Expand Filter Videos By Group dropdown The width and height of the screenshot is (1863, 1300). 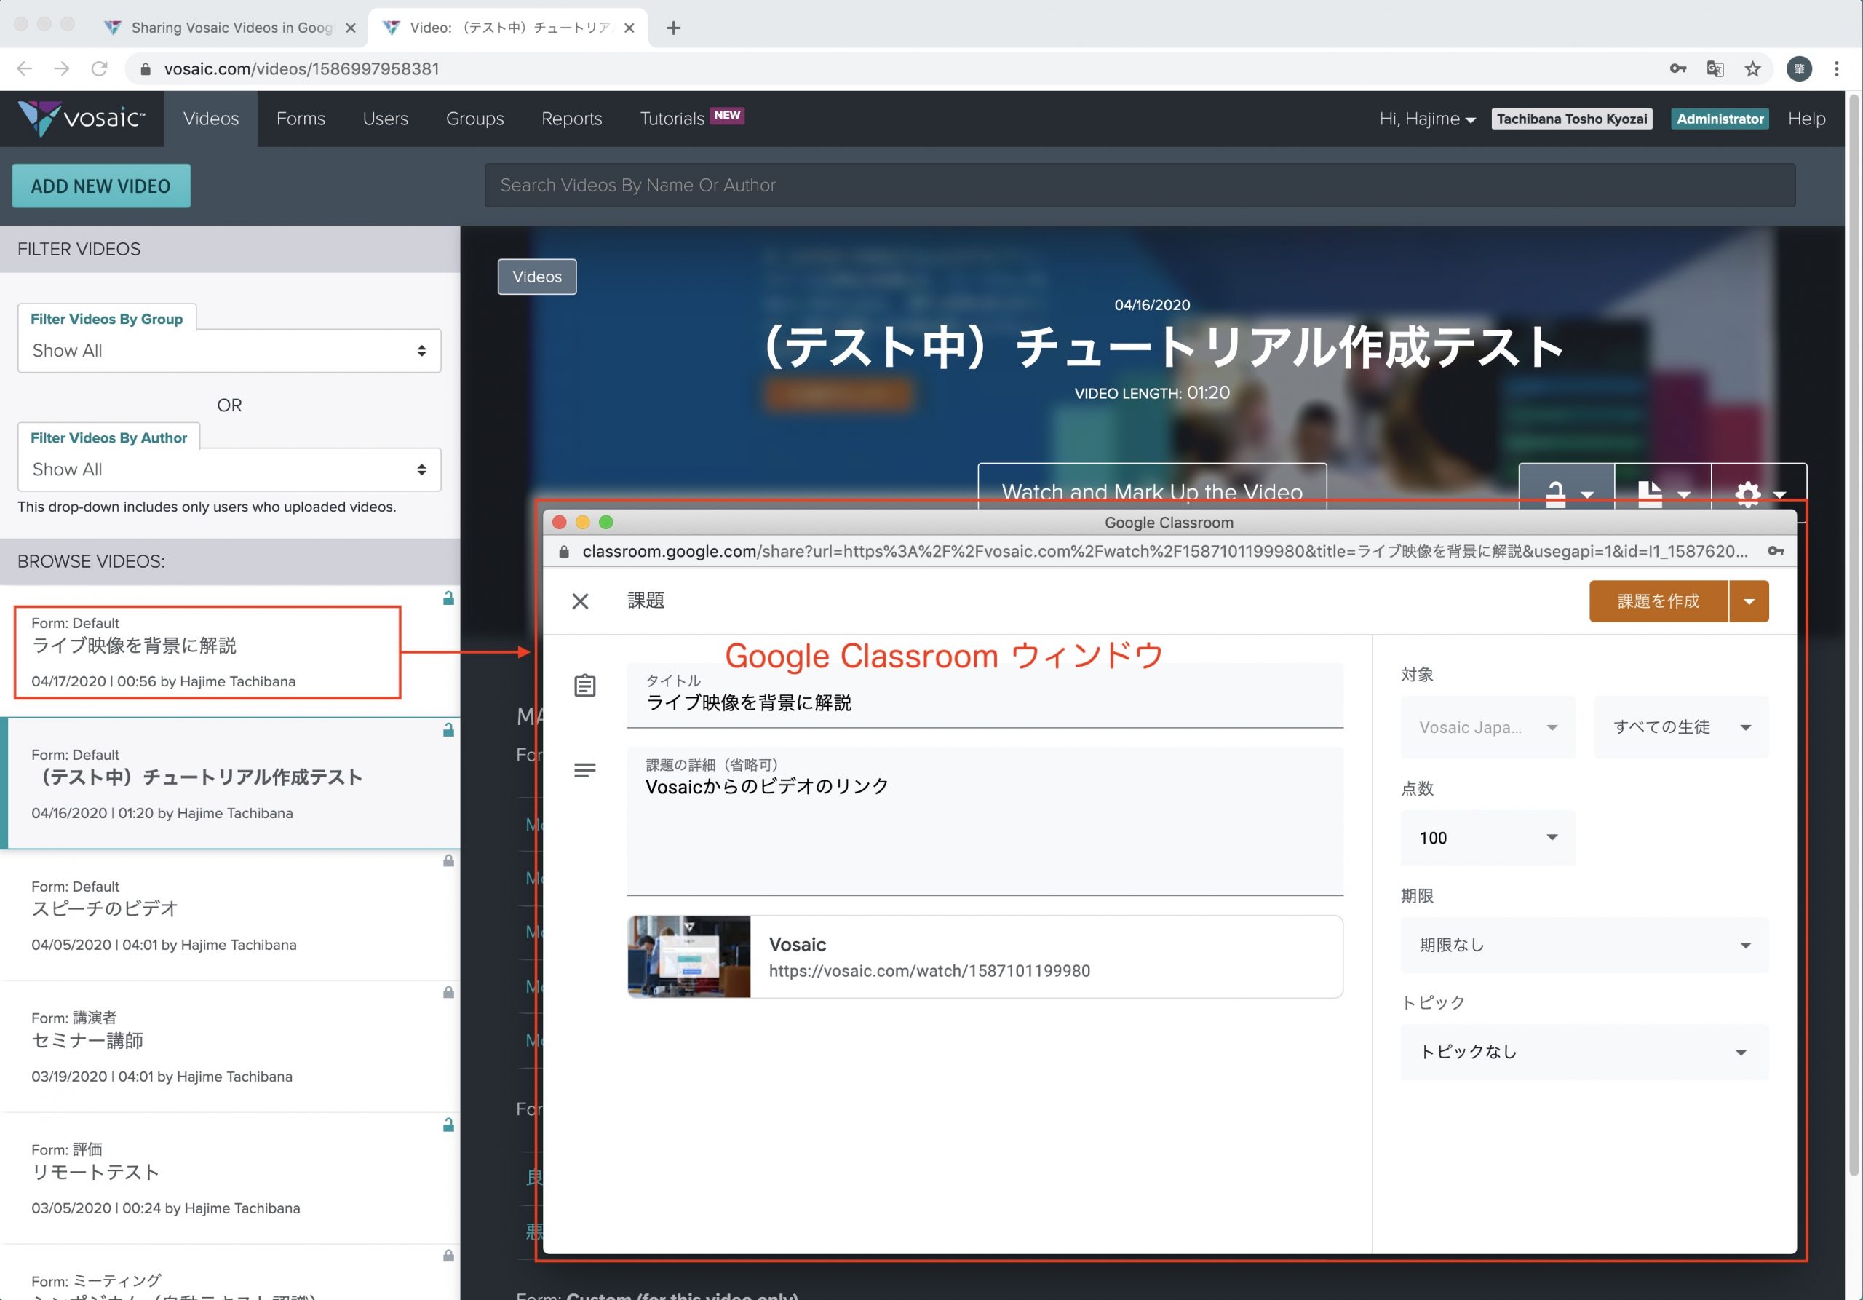pyautogui.click(x=230, y=351)
